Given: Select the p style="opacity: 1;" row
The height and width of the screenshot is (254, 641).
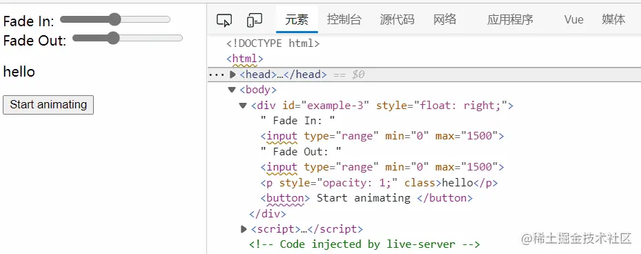Looking at the screenshot, I should point(379,183).
